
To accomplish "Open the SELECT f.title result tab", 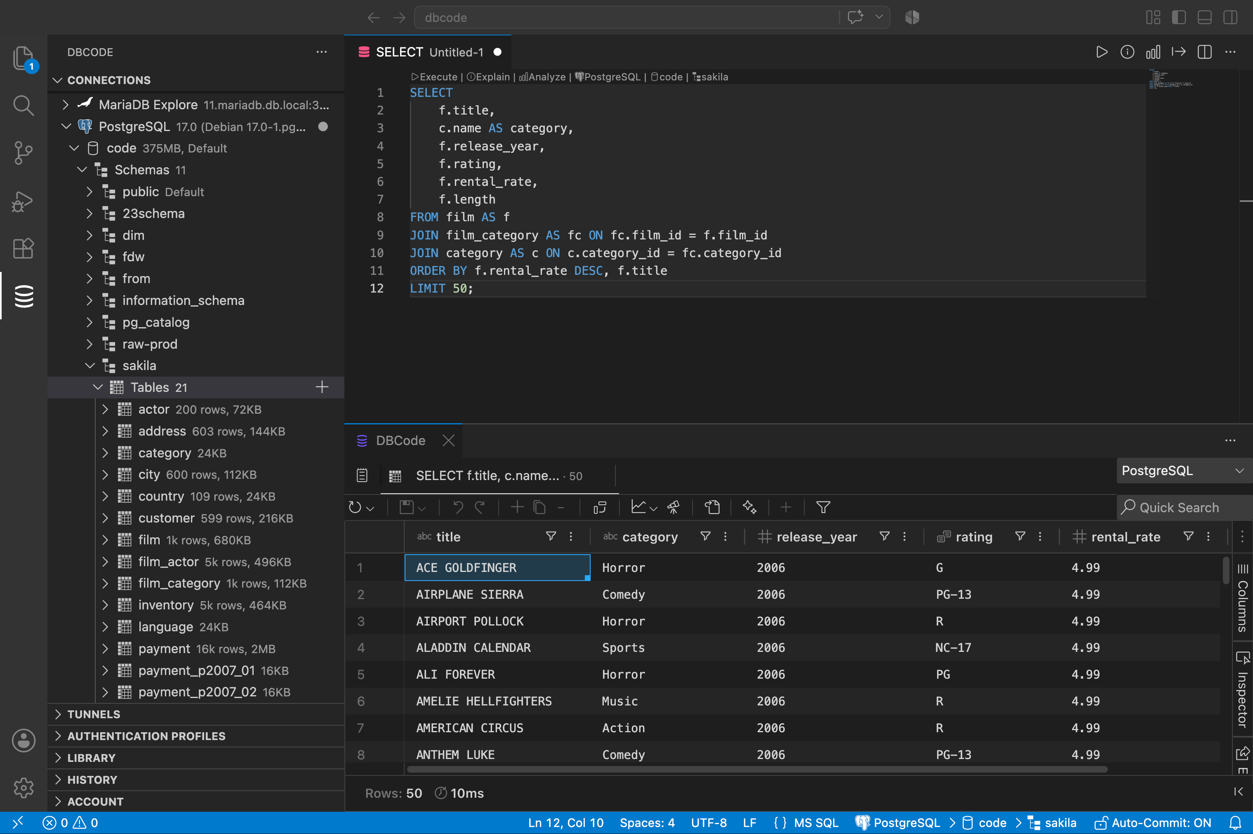I will coord(499,476).
